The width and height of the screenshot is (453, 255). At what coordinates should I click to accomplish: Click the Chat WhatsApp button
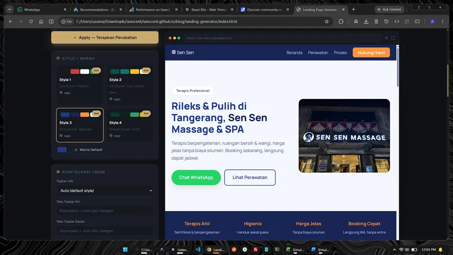coord(196,177)
